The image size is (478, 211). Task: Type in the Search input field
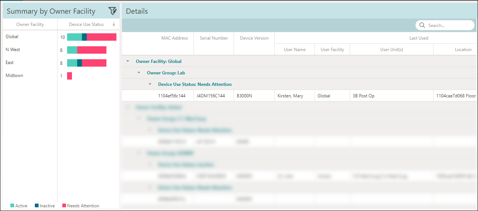(x=449, y=26)
